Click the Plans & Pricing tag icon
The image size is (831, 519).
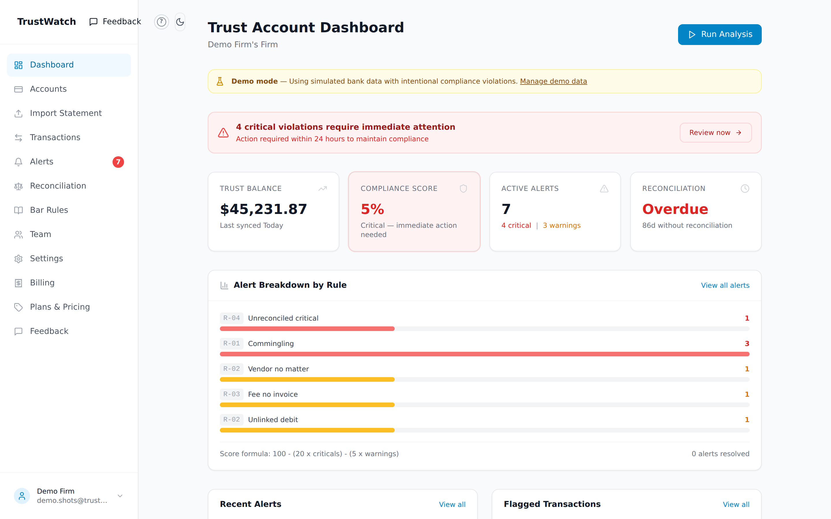pyautogui.click(x=18, y=307)
